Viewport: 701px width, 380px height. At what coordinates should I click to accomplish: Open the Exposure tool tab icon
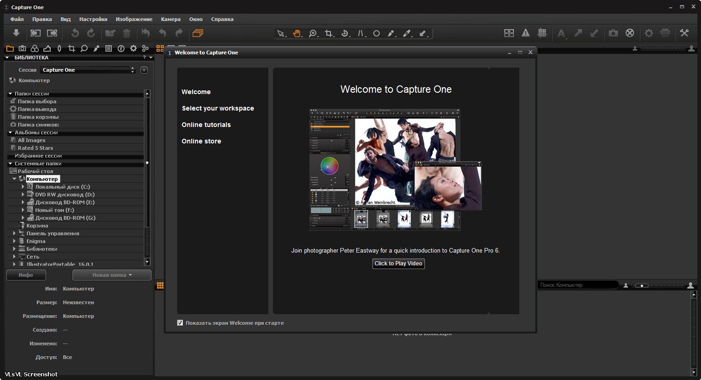[47, 48]
